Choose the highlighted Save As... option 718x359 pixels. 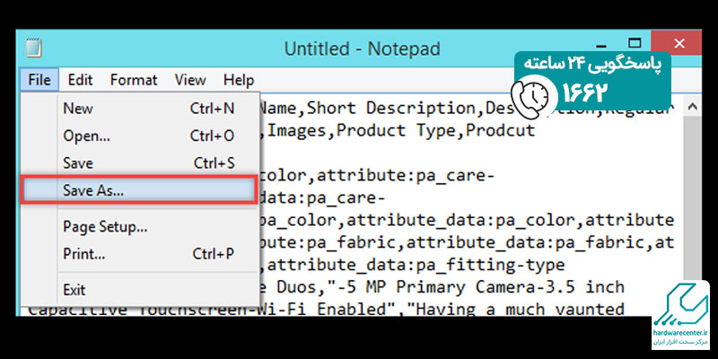click(138, 189)
